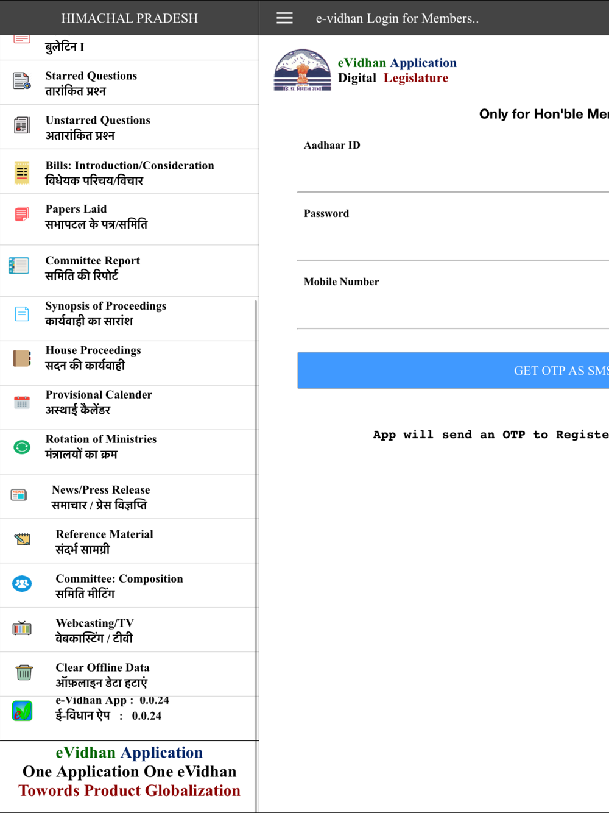Click the Unstarred Questions newspaper icon
The image size is (609, 813).
(22, 126)
